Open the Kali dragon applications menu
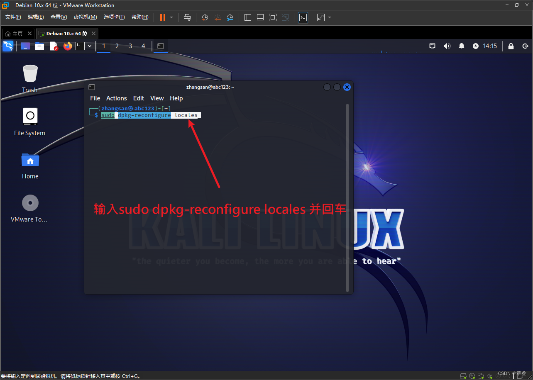The image size is (533, 380). tap(8, 46)
